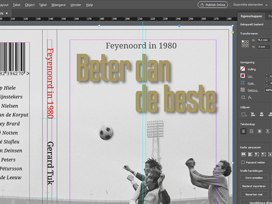
Task: Open the Hoek corner options link
Action: tap(251, 83)
